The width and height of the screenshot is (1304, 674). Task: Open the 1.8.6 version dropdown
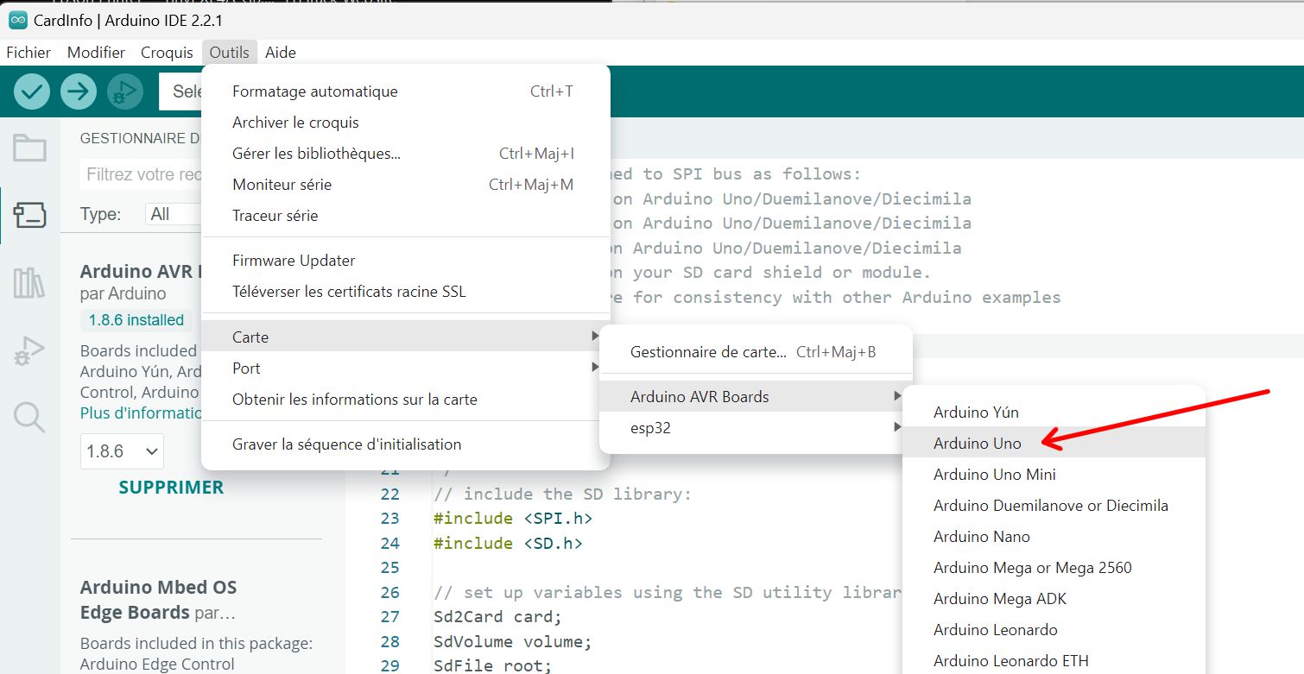pyautogui.click(x=122, y=451)
